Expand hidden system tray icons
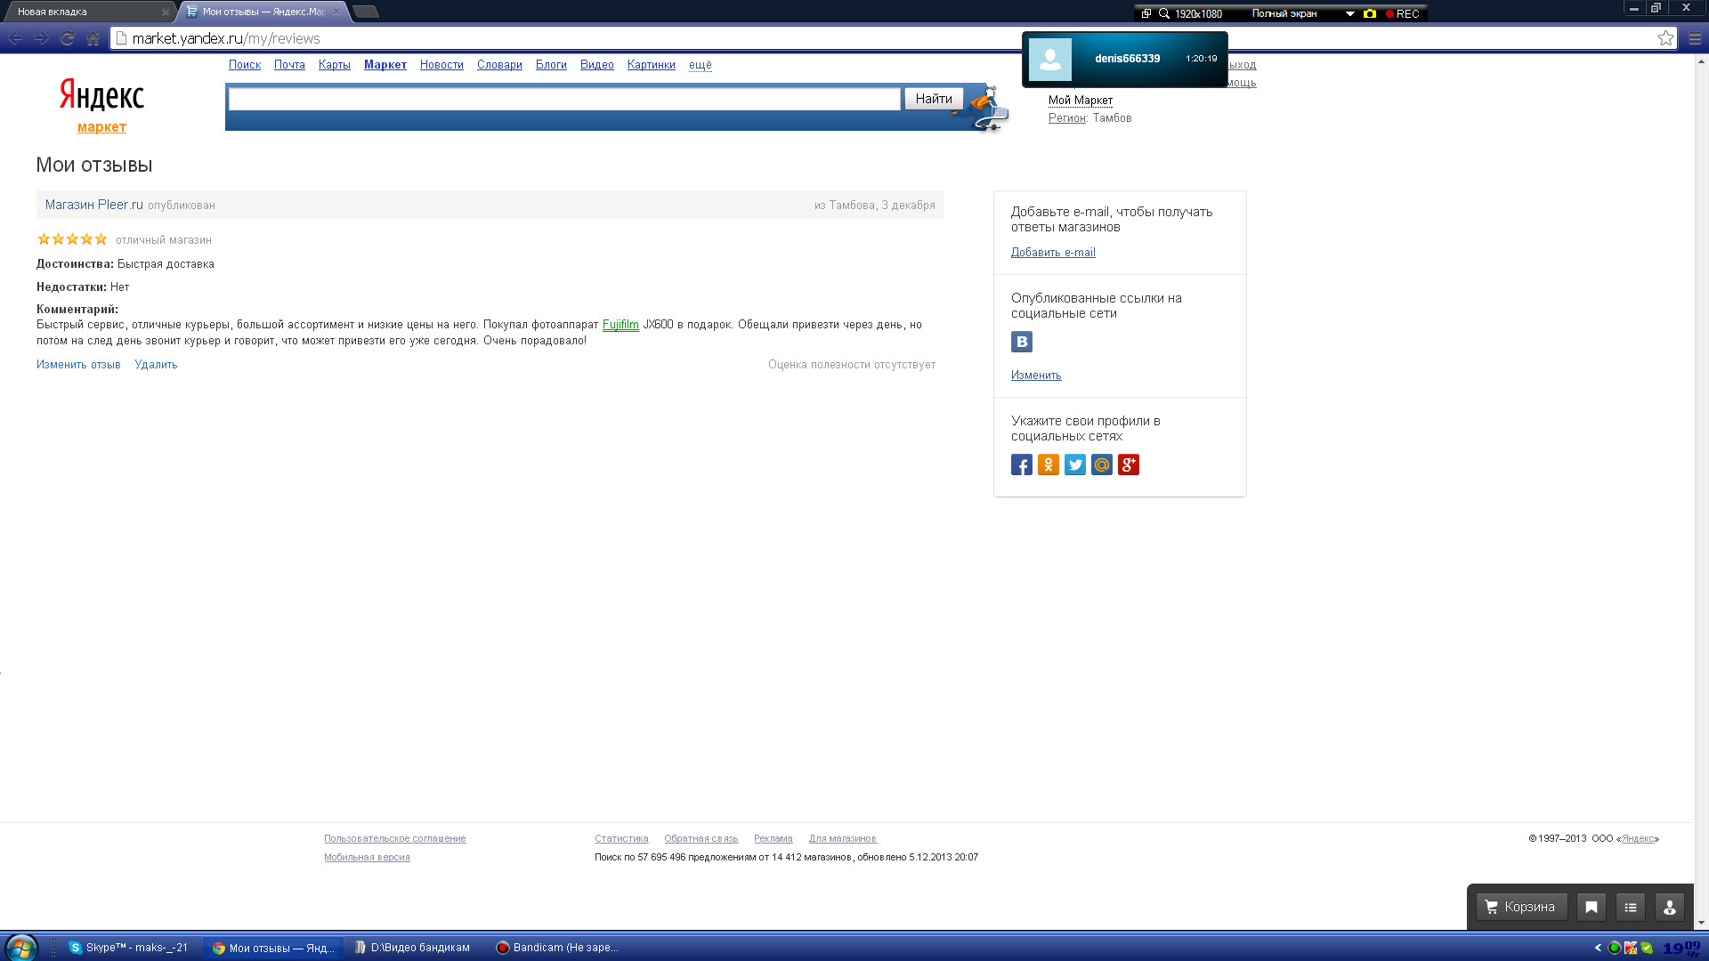The image size is (1709, 961). (x=1599, y=948)
